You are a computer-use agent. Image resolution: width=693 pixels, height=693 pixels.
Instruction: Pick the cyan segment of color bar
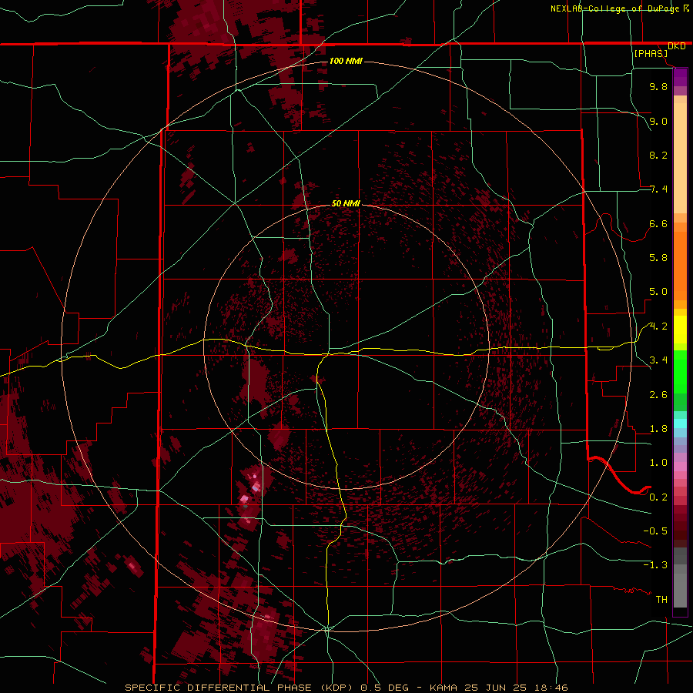[x=680, y=423]
